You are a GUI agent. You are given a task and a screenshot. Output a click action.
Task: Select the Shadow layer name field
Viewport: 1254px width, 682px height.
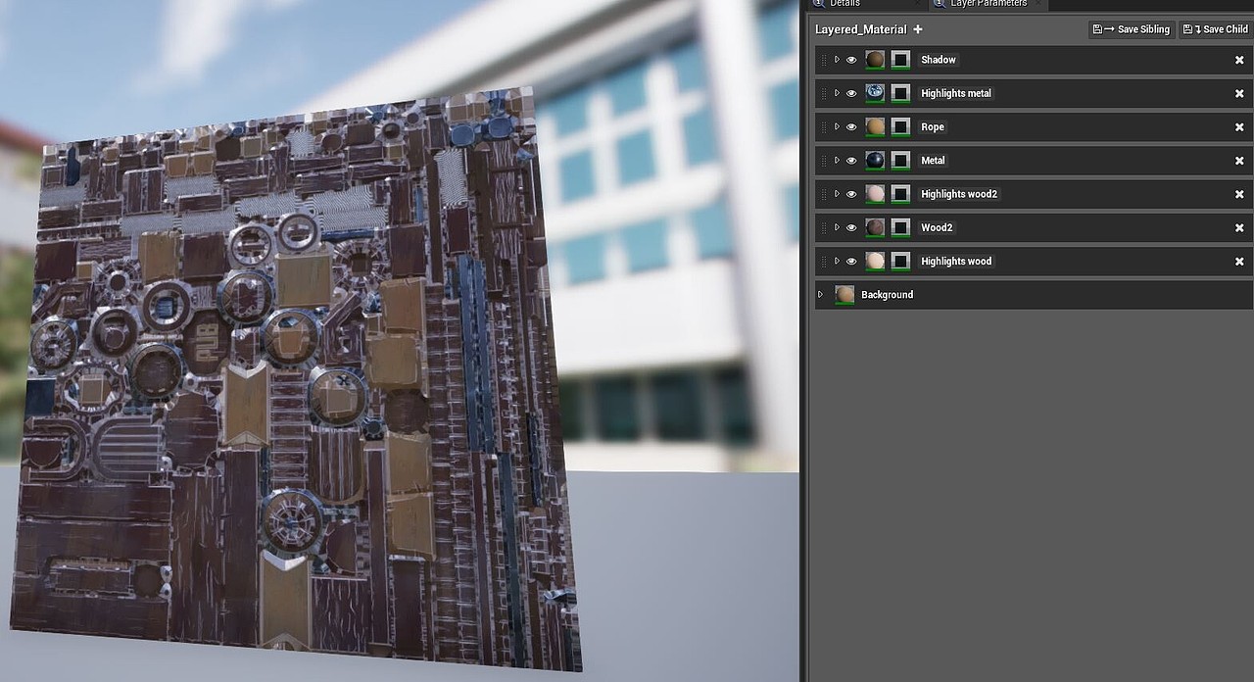pyautogui.click(x=939, y=60)
